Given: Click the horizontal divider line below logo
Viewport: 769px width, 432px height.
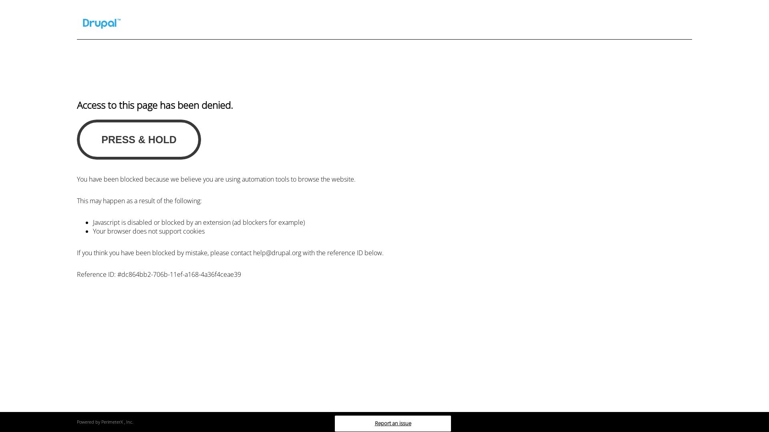Looking at the screenshot, I should point(384,39).
